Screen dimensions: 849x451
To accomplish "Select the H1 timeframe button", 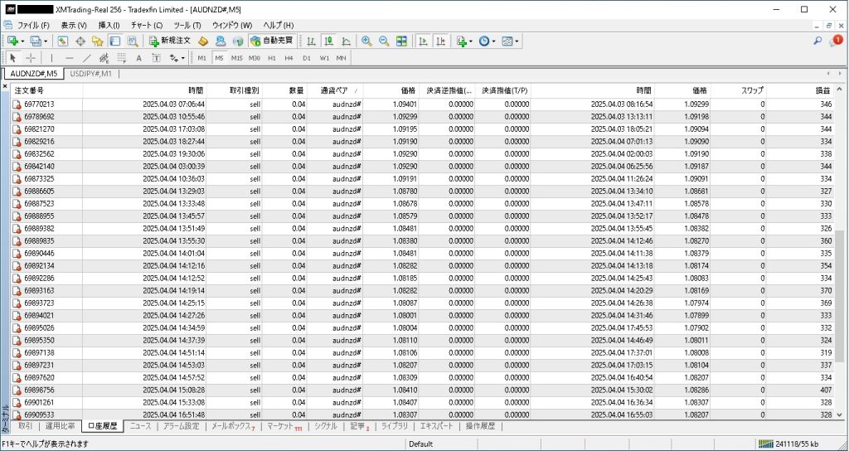I will click(271, 58).
